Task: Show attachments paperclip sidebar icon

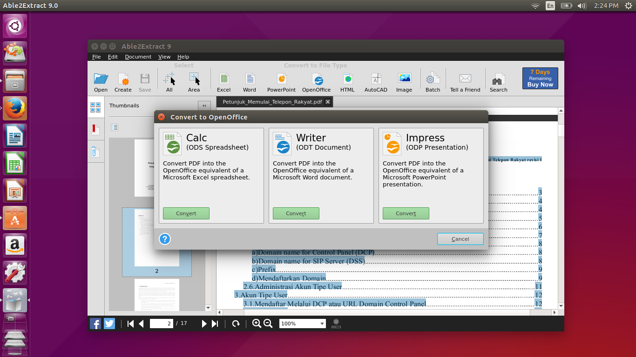Action: point(95,152)
